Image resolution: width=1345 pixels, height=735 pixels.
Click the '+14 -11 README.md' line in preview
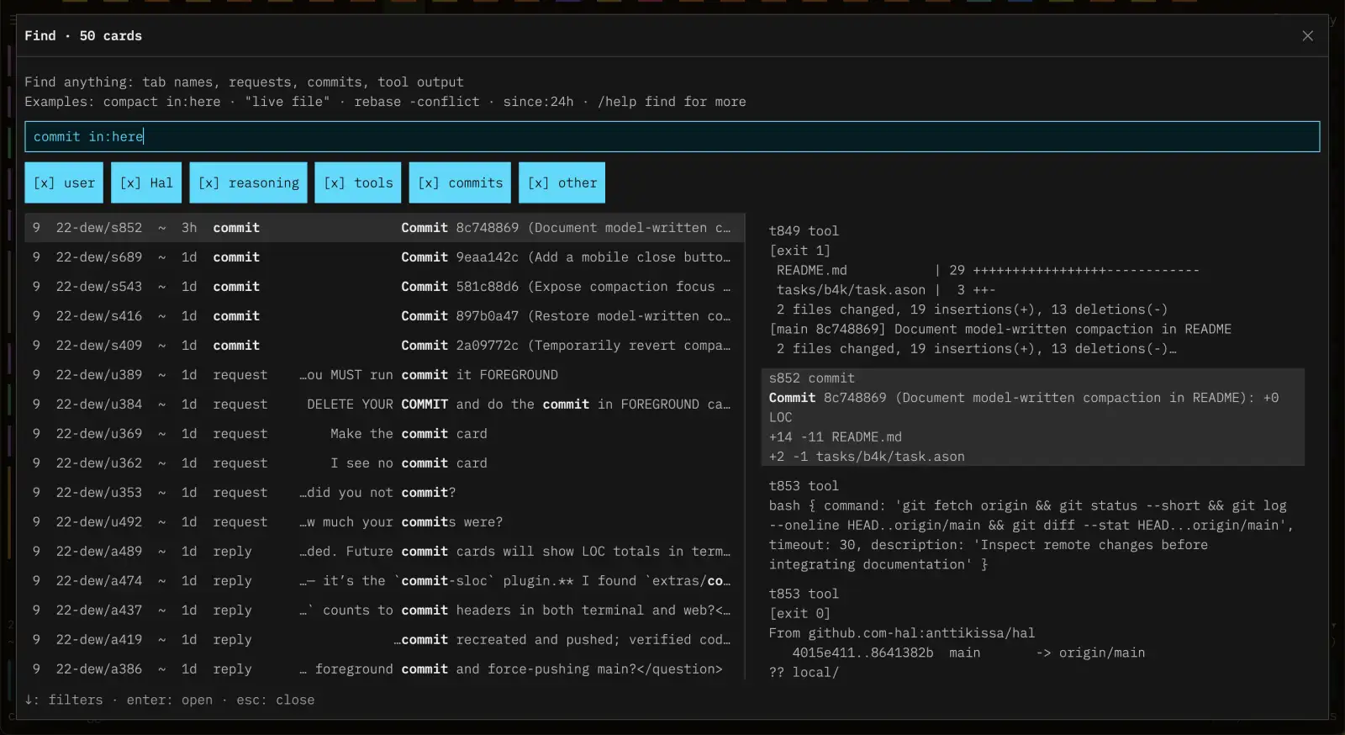point(835,437)
